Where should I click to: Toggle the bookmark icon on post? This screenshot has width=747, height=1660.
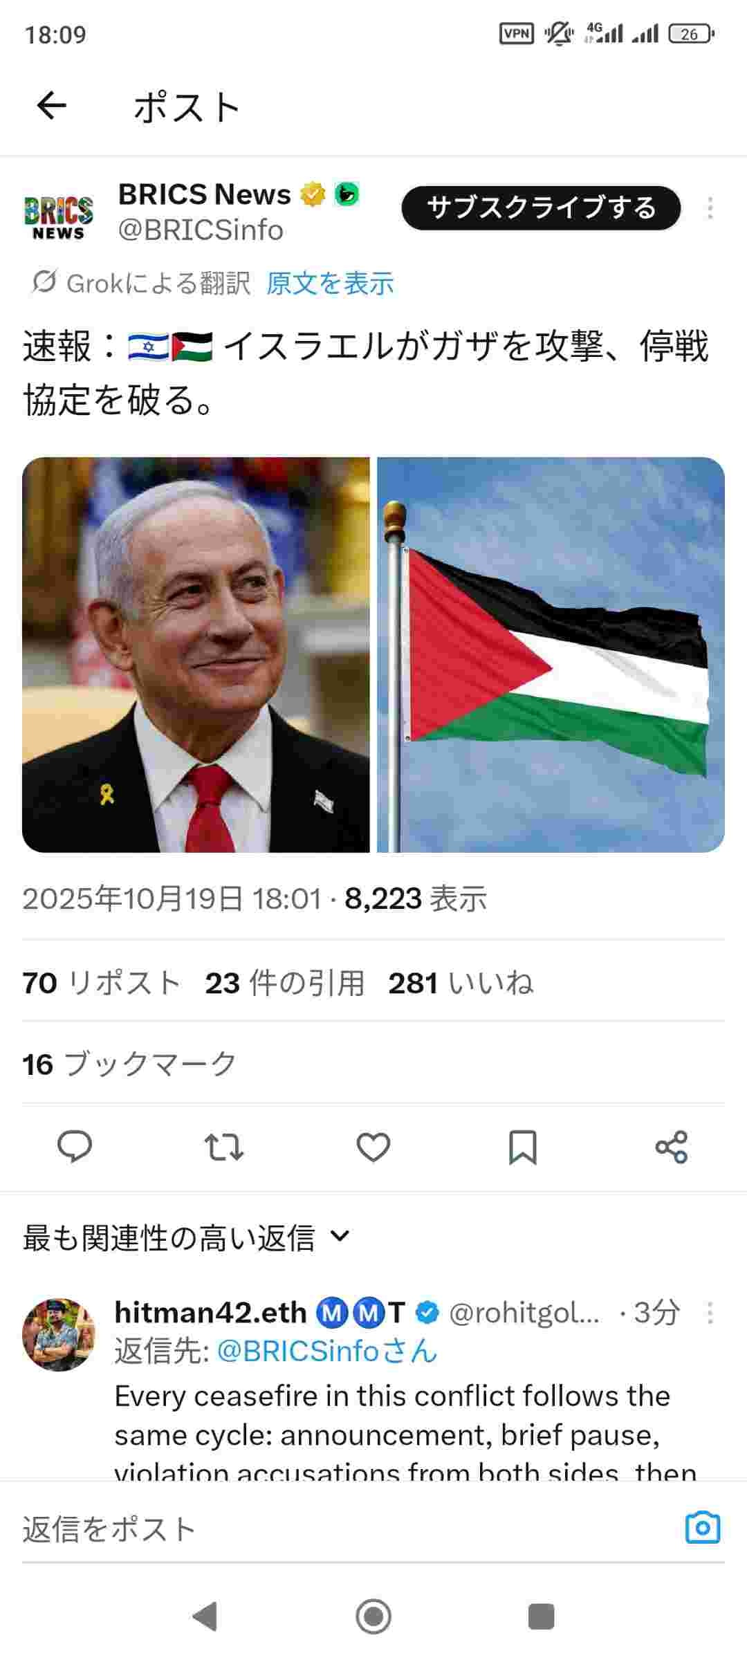(523, 1147)
